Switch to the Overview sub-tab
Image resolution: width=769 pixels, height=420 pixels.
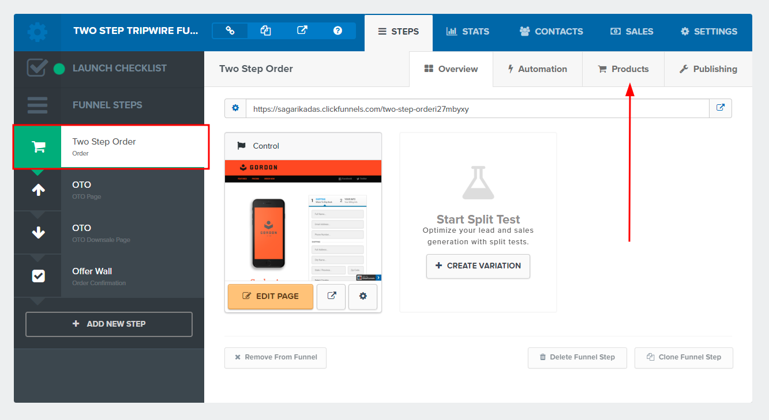coord(451,69)
